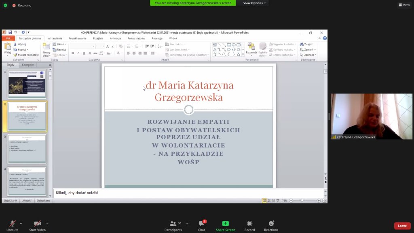This screenshot has height=233, width=414.
Task: Open the Widok ribbon tab
Action: pyautogui.click(x=173, y=38)
